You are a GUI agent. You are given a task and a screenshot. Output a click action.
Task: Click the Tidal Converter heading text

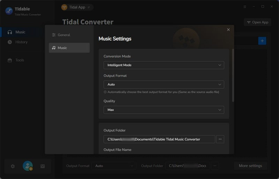[x=88, y=22]
